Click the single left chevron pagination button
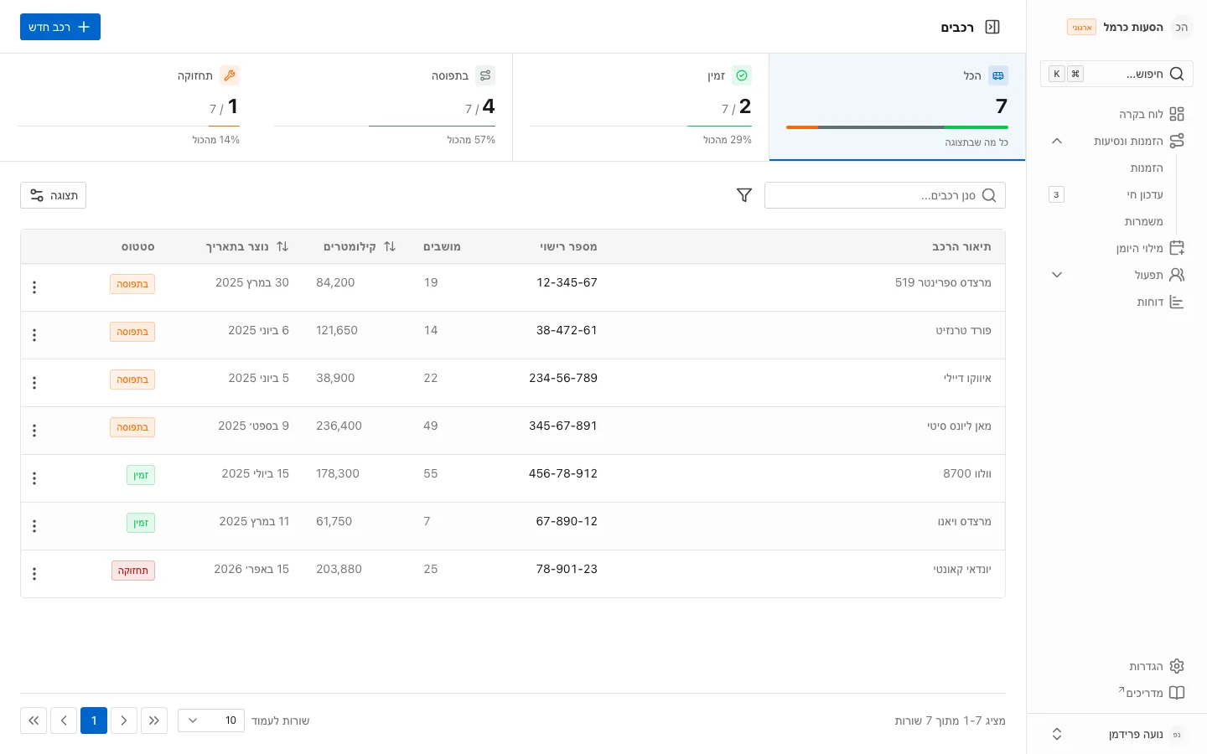Viewport: 1207px width, 754px height. pyautogui.click(x=64, y=720)
